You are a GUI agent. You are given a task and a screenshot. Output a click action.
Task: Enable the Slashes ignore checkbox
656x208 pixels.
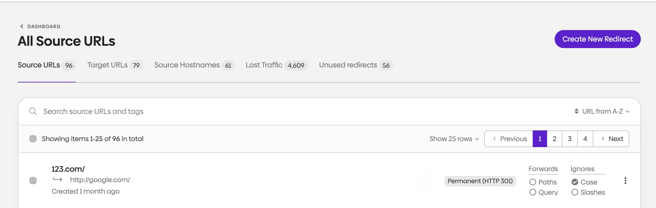pyautogui.click(x=575, y=192)
